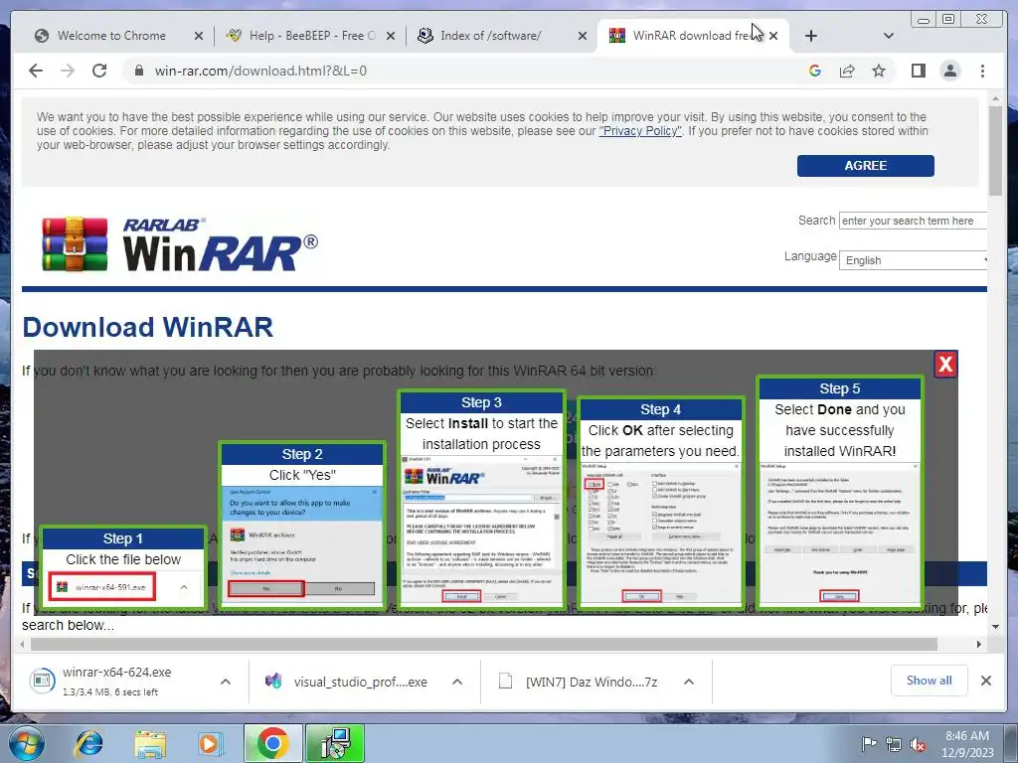Open the Action Center flag icon
The height and width of the screenshot is (763, 1018).
869,743
